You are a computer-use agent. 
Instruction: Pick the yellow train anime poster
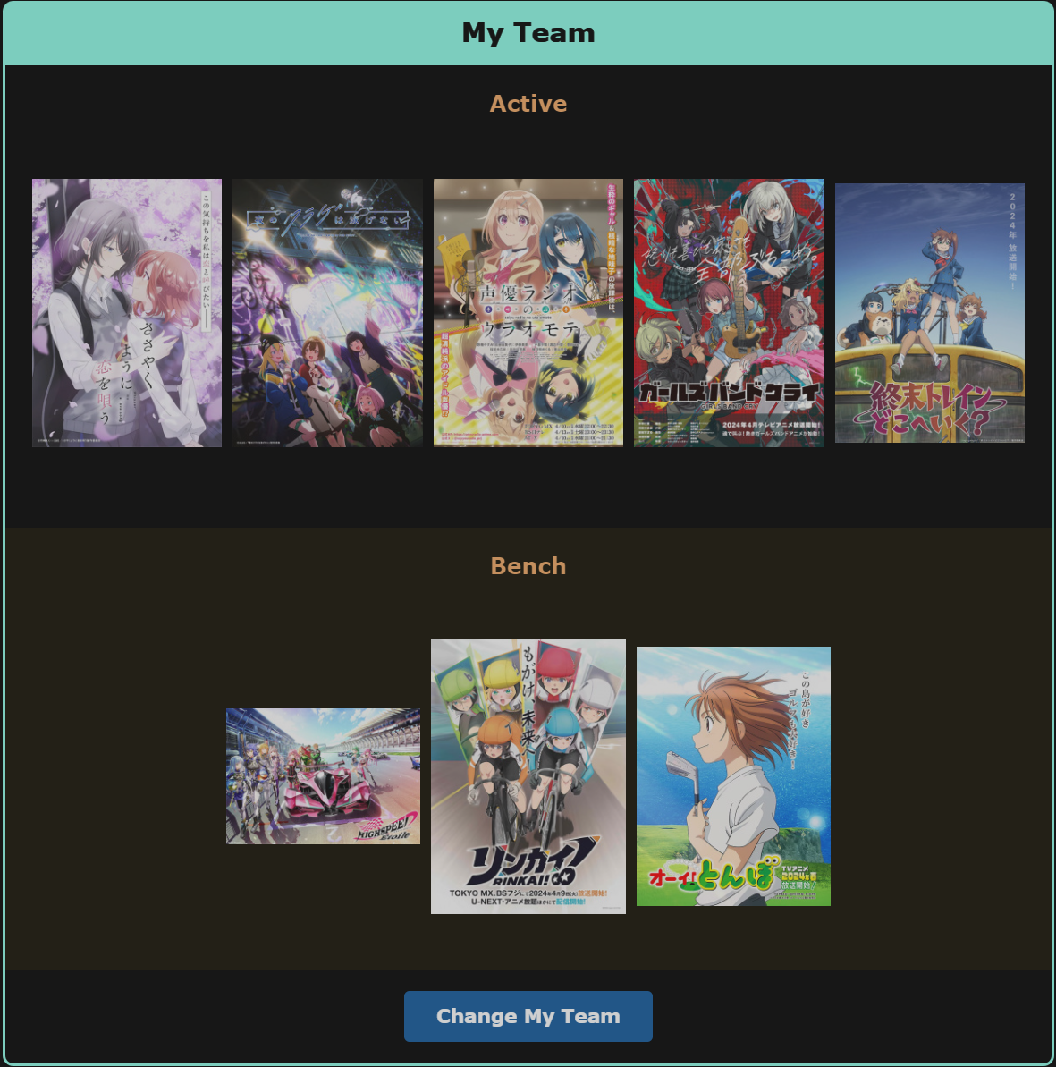(x=929, y=313)
